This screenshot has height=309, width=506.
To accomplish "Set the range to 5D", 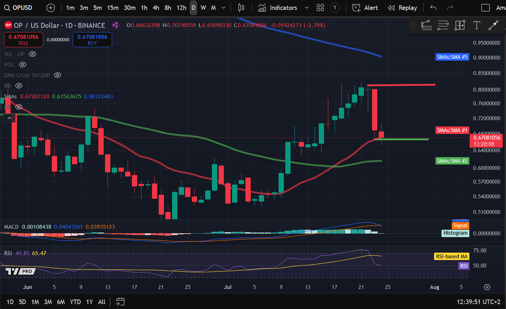I will [22, 302].
